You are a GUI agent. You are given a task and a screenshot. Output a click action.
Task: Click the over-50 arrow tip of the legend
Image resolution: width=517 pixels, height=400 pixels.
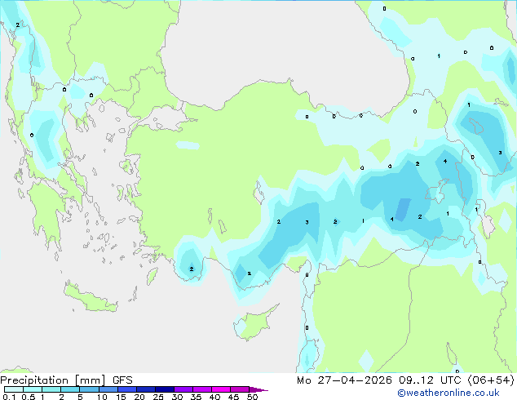tap(258, 389)
